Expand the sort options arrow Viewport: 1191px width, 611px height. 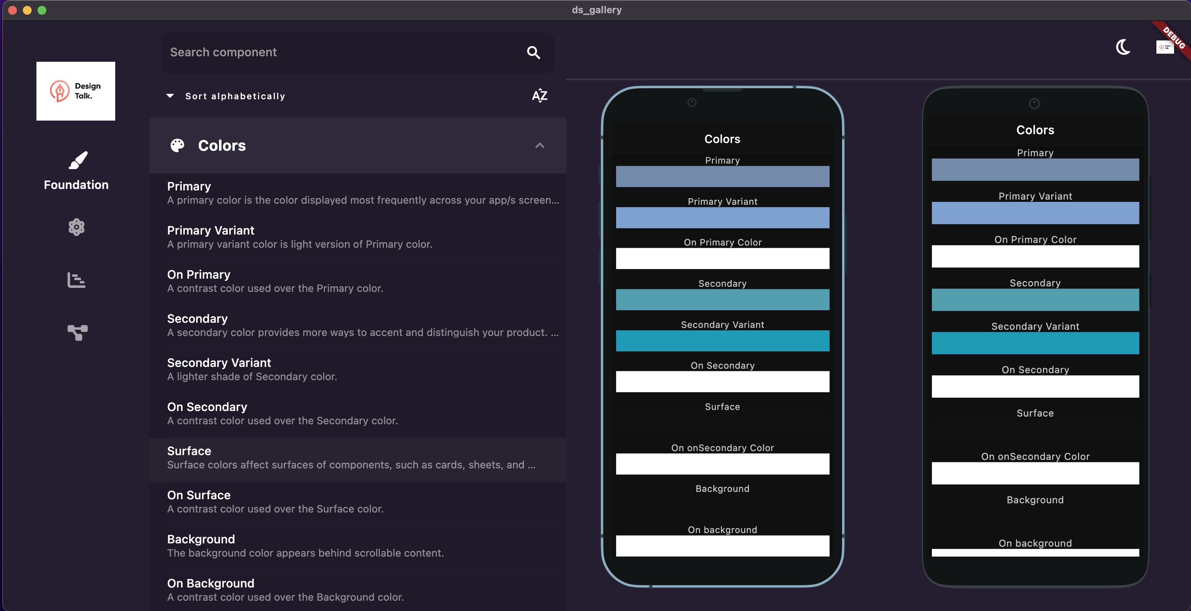click(170, 96)
